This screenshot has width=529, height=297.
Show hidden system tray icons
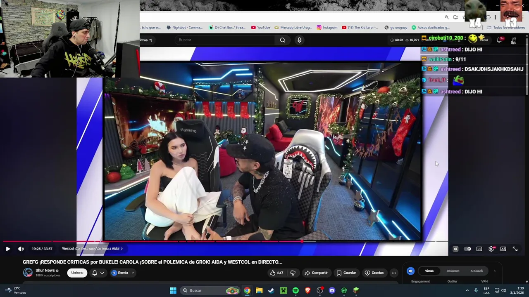coord(467,290)
